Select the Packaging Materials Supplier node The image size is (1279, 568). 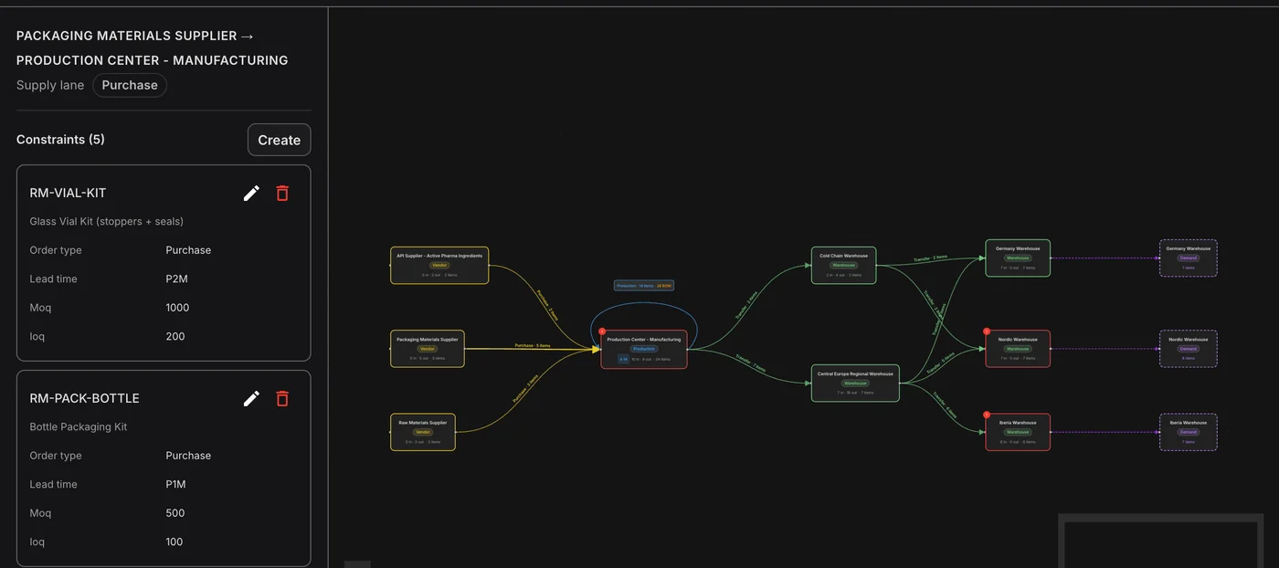pyautogui.click(x=428, y=349)
